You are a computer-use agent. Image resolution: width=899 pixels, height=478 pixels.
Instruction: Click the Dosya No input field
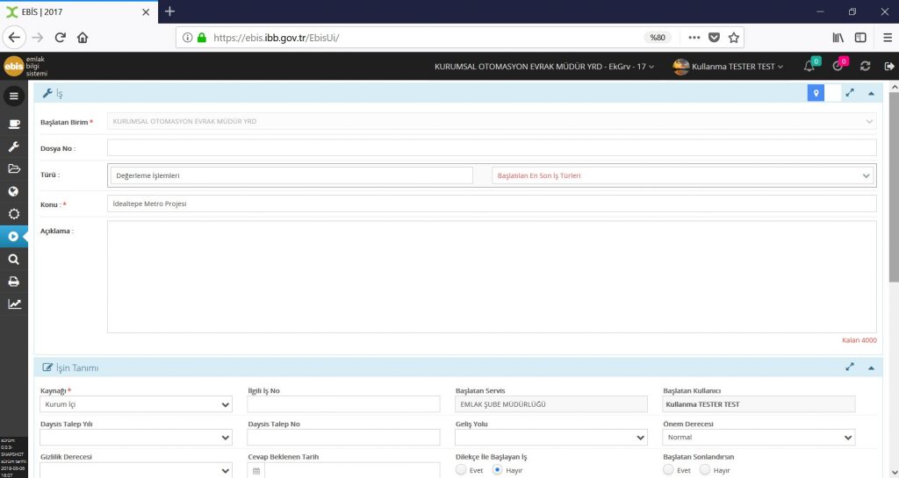[492, 147]
